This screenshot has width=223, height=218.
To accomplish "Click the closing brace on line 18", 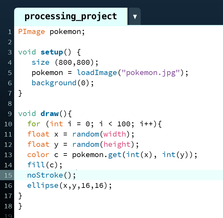I will pos(20,206).
